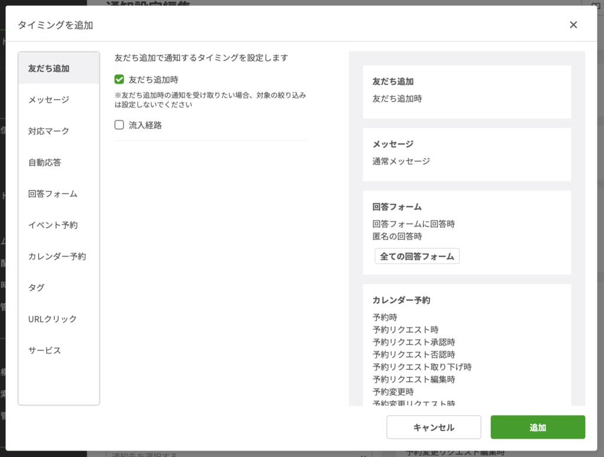
Task: Click the メッセージ summary card
Action: point(467,154)
